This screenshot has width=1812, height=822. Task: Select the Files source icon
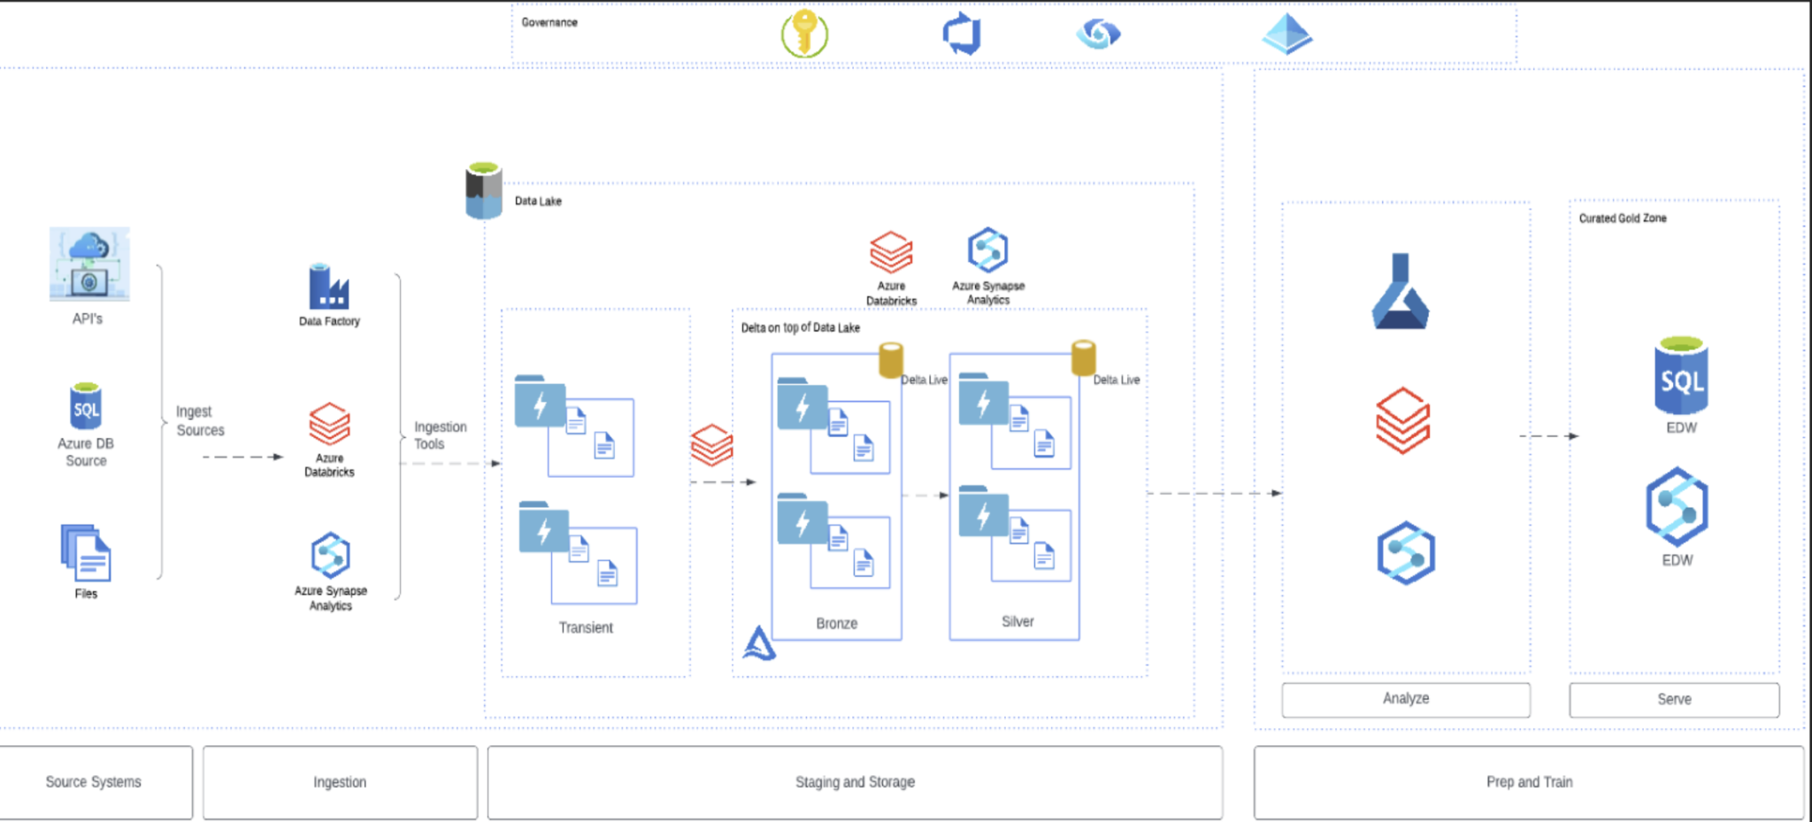coord(86,553)
